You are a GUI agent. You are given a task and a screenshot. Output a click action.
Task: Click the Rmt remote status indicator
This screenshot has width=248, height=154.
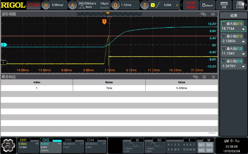237,141
